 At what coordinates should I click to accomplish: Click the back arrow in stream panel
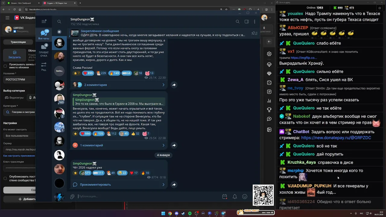tap(269, 42)
